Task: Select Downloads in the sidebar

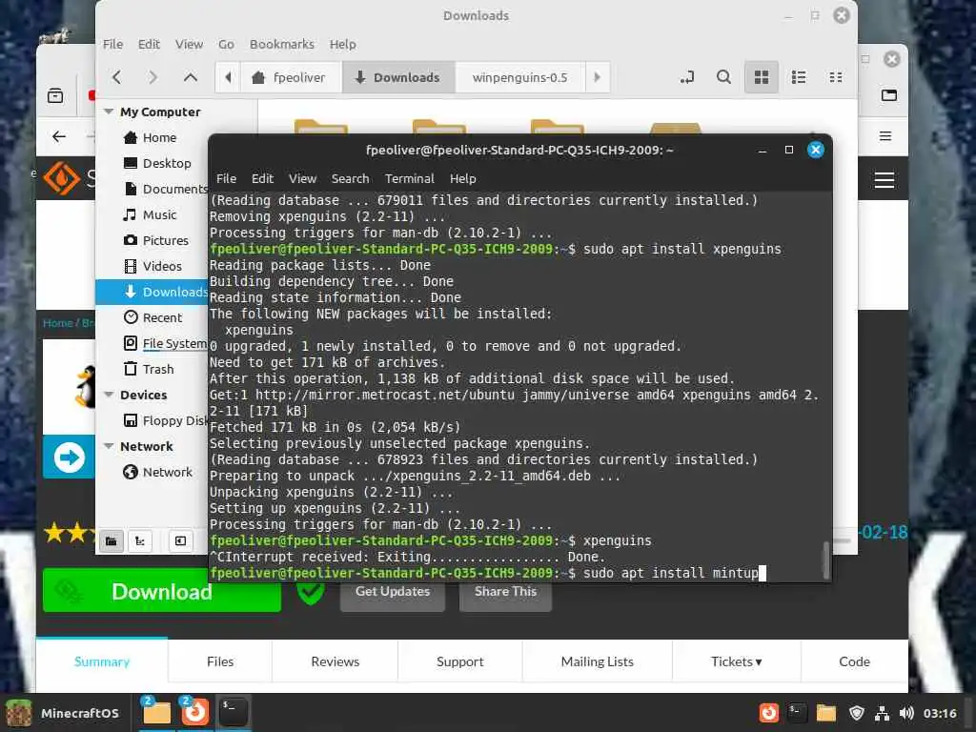Action: click(152, 292)
